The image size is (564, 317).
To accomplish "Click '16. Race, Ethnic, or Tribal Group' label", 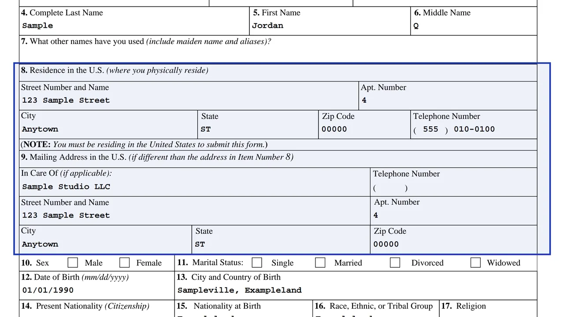I will (x=374, y=306).
